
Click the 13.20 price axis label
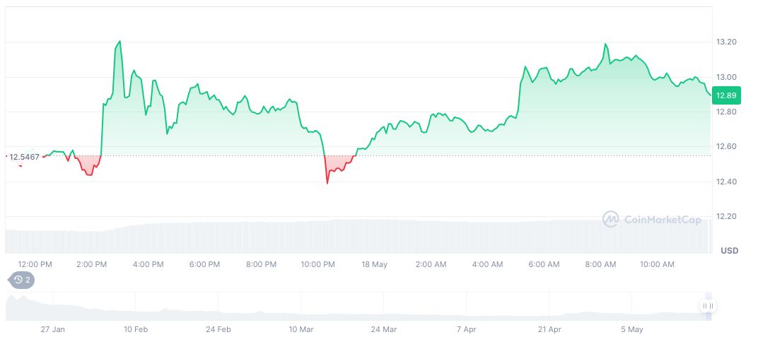click(725, 42)
